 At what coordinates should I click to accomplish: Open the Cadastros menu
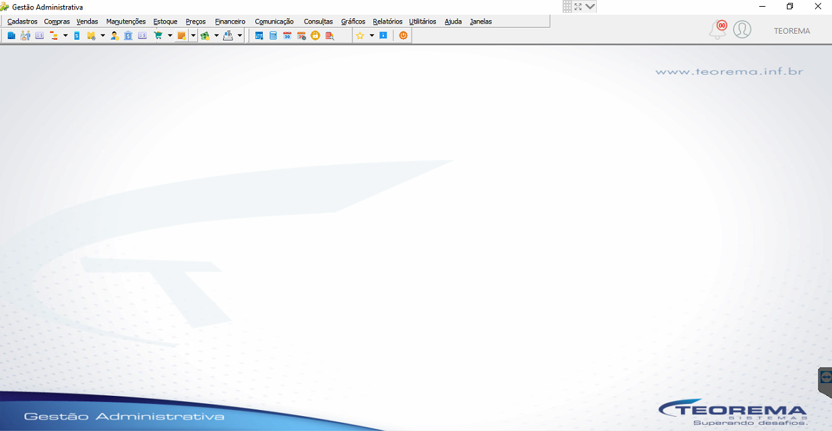click(22, 22)
